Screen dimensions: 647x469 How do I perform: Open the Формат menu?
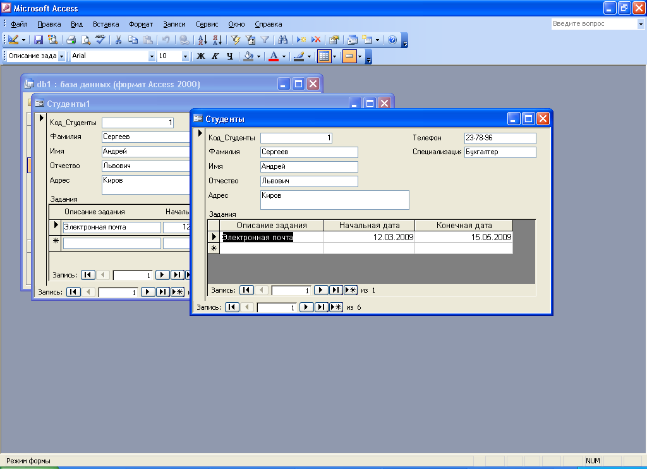(141, 24)
